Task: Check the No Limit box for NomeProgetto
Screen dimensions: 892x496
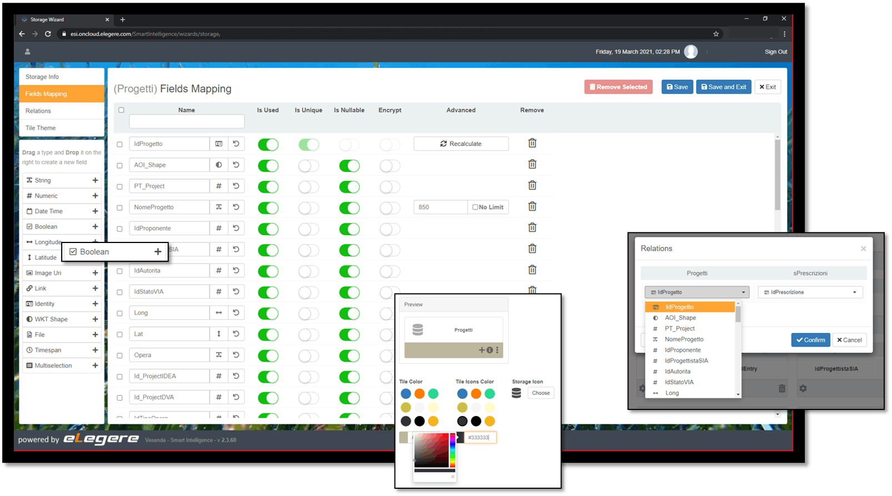Action: point(475,207)
